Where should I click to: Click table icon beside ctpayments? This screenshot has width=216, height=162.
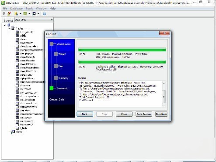pos(17,75)
